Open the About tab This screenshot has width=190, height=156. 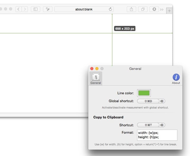[x=176, y=78]
